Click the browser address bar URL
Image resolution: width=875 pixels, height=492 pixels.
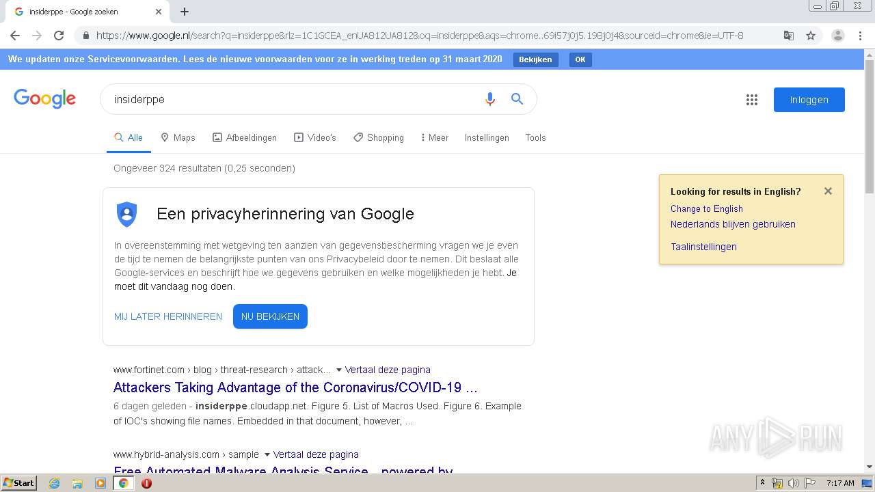click(419, 36)
